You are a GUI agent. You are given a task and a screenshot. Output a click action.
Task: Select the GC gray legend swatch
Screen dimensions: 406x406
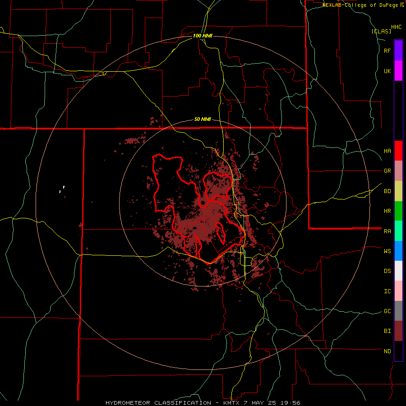[x=398, y=311]
